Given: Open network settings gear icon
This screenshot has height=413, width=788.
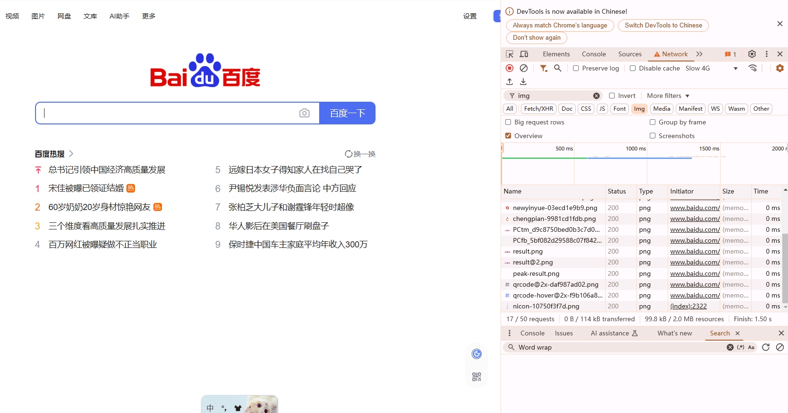Looking at the screenshot, I should click(x=780, y=68).
